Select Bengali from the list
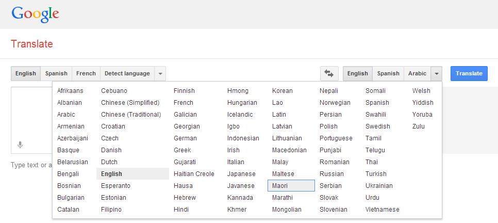The image size is (498, 223). (68, 174)
